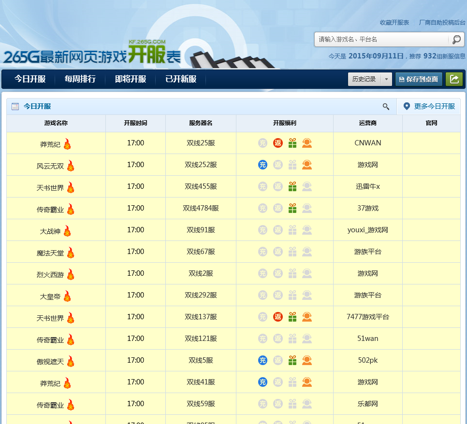Screen dimensions: 467x424
Task: Click flame icon next to 风云无双
Action: [71, 166]
